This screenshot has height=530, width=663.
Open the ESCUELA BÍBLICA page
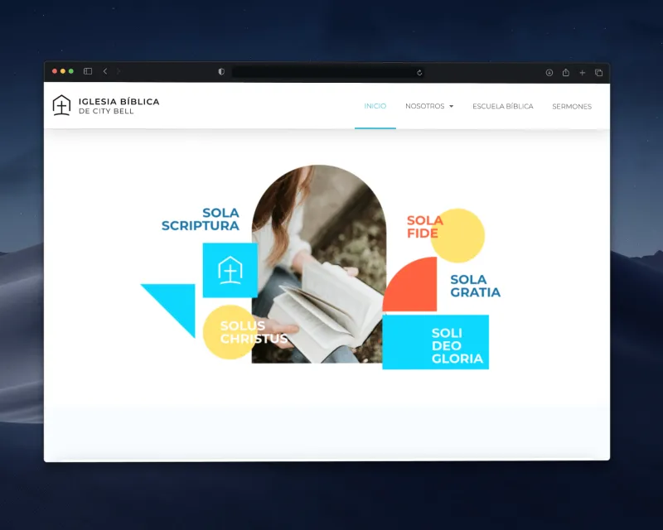pos(502,106)
